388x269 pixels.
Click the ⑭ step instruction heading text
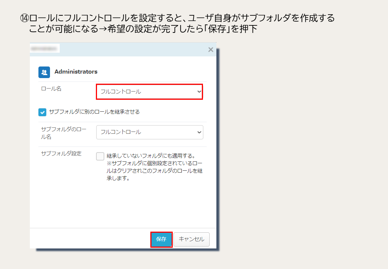tap(177, 23)
